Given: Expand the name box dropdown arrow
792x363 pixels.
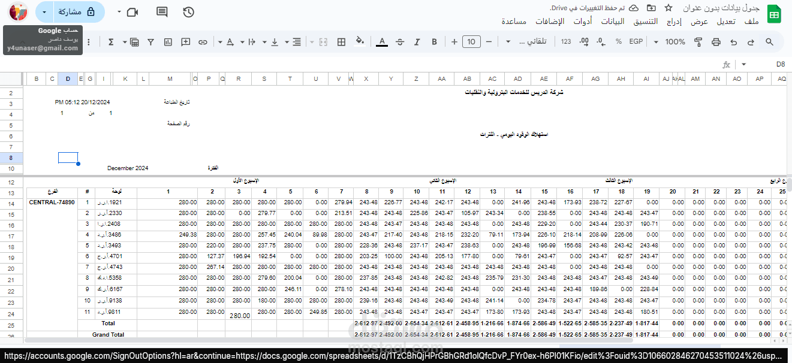Looking at the screenshot, I should tap(744, 64).
